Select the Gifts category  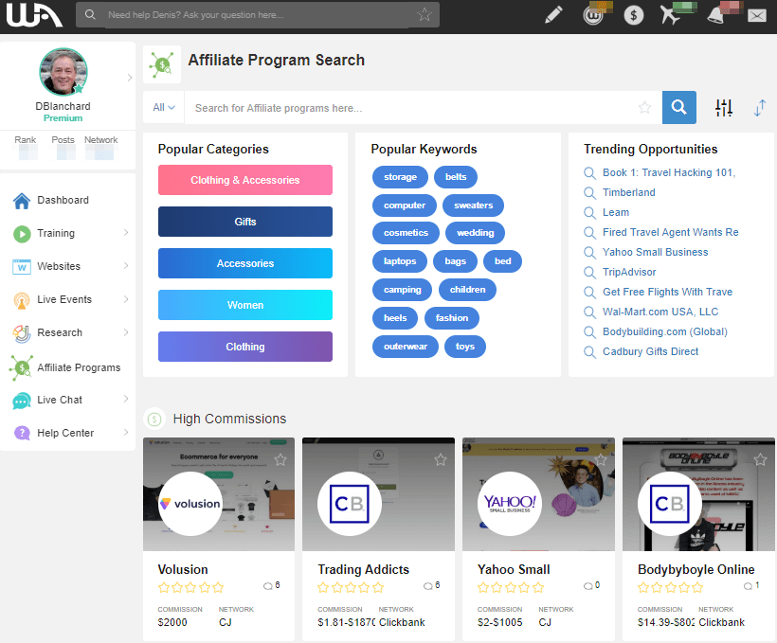(245, 222)
